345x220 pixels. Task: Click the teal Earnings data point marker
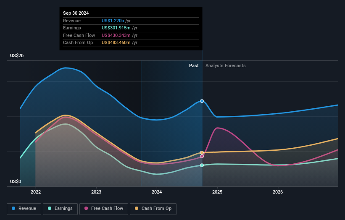point(202,165)
